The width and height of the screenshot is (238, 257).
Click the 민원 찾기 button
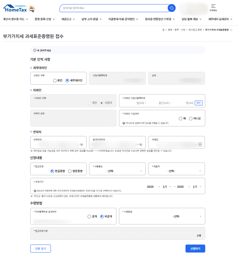click(40, 249)
